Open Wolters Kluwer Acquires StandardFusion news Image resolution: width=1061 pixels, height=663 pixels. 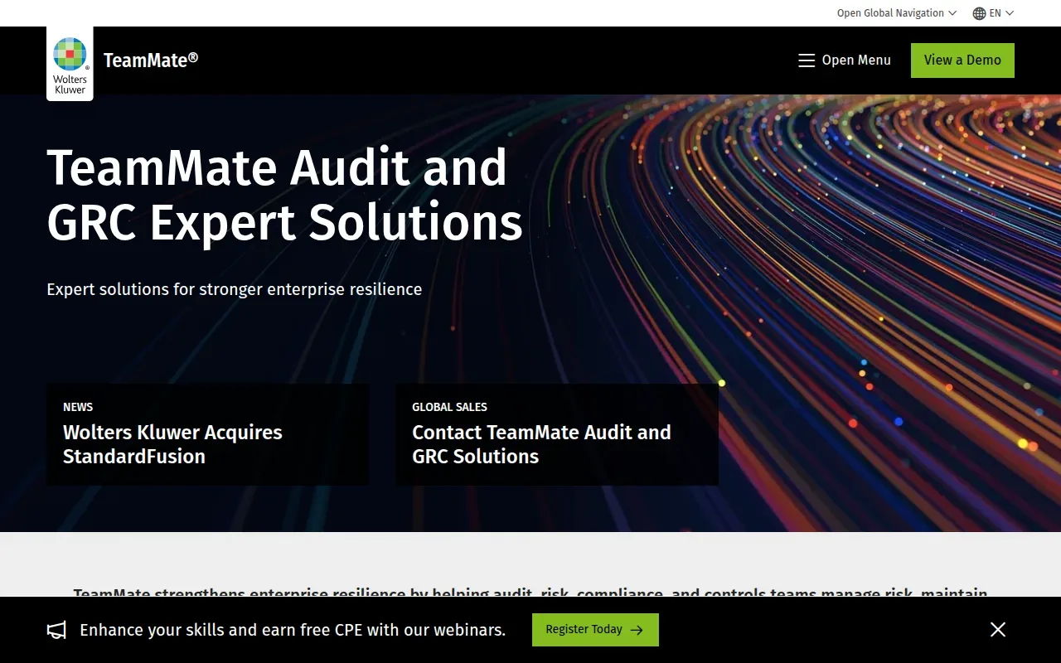point(207,434)
